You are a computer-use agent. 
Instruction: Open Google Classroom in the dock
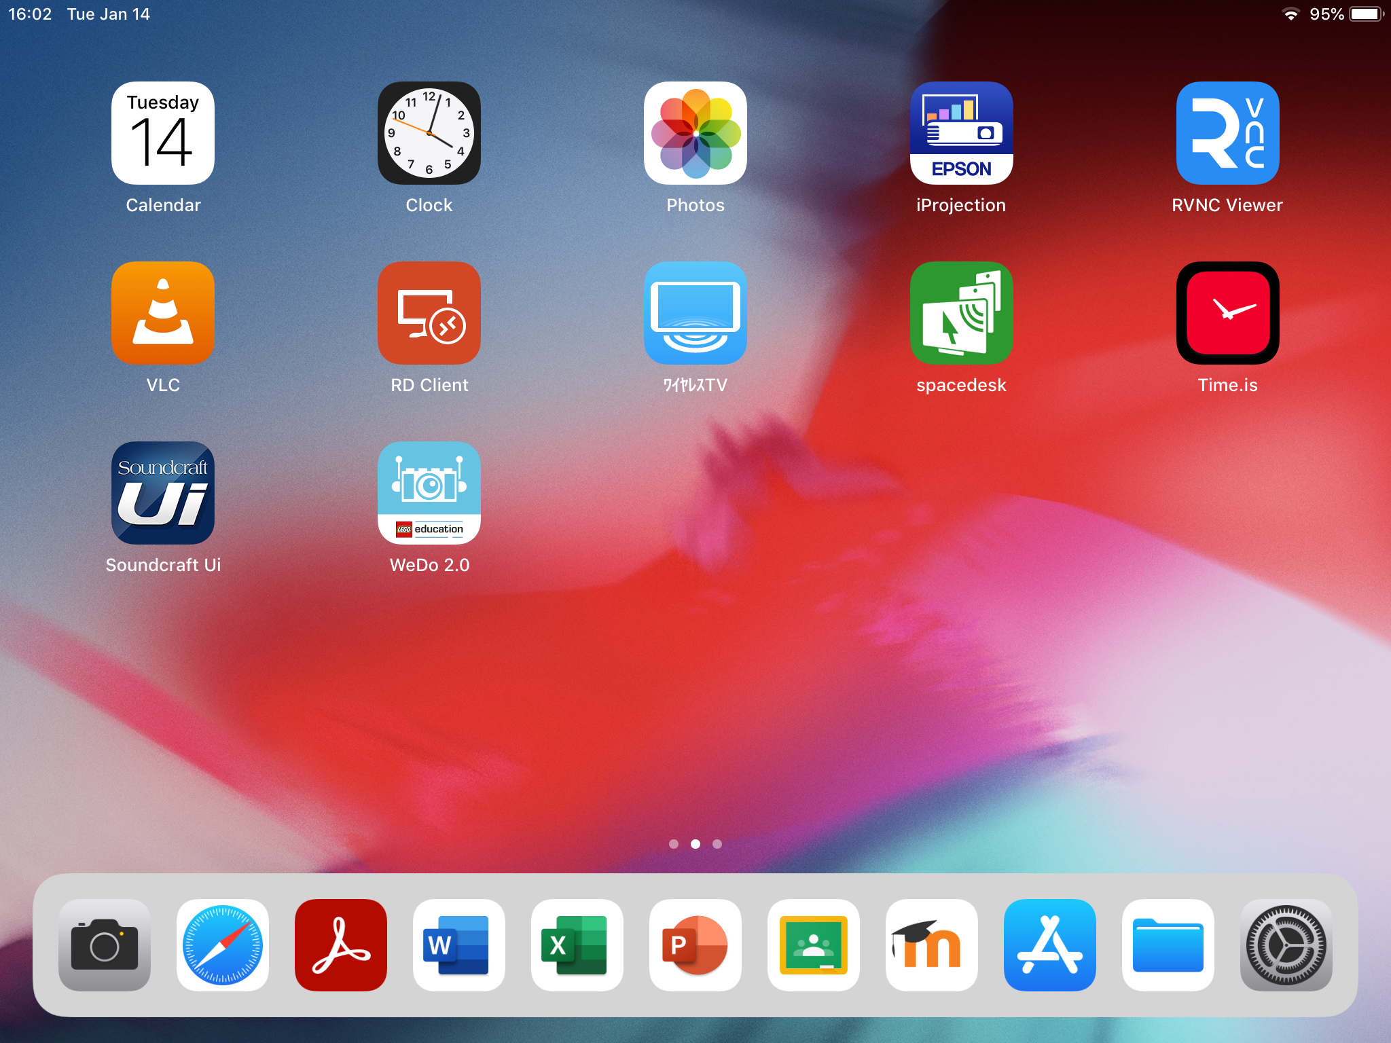coord(814,945)
